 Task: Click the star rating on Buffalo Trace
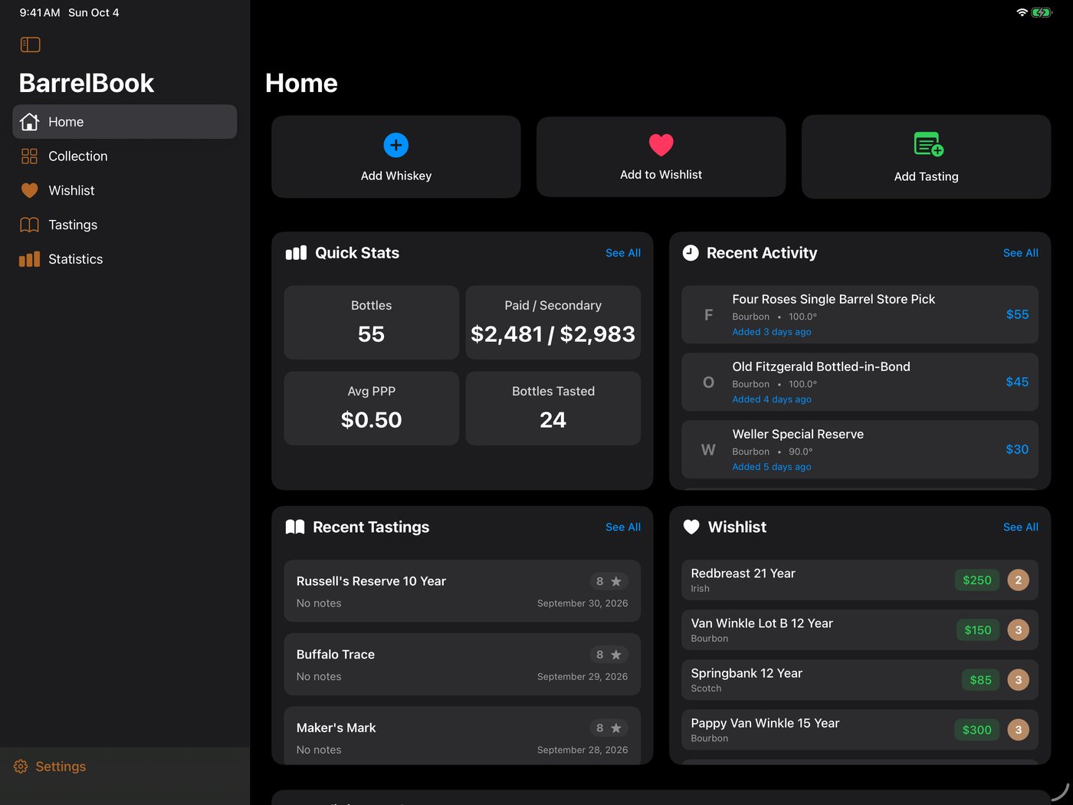(609, 655)
